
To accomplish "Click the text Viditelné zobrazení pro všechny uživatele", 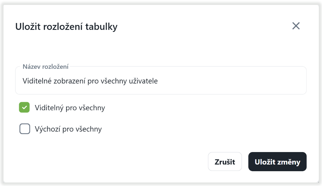I will pyautogui.click(x=90, y=81).
